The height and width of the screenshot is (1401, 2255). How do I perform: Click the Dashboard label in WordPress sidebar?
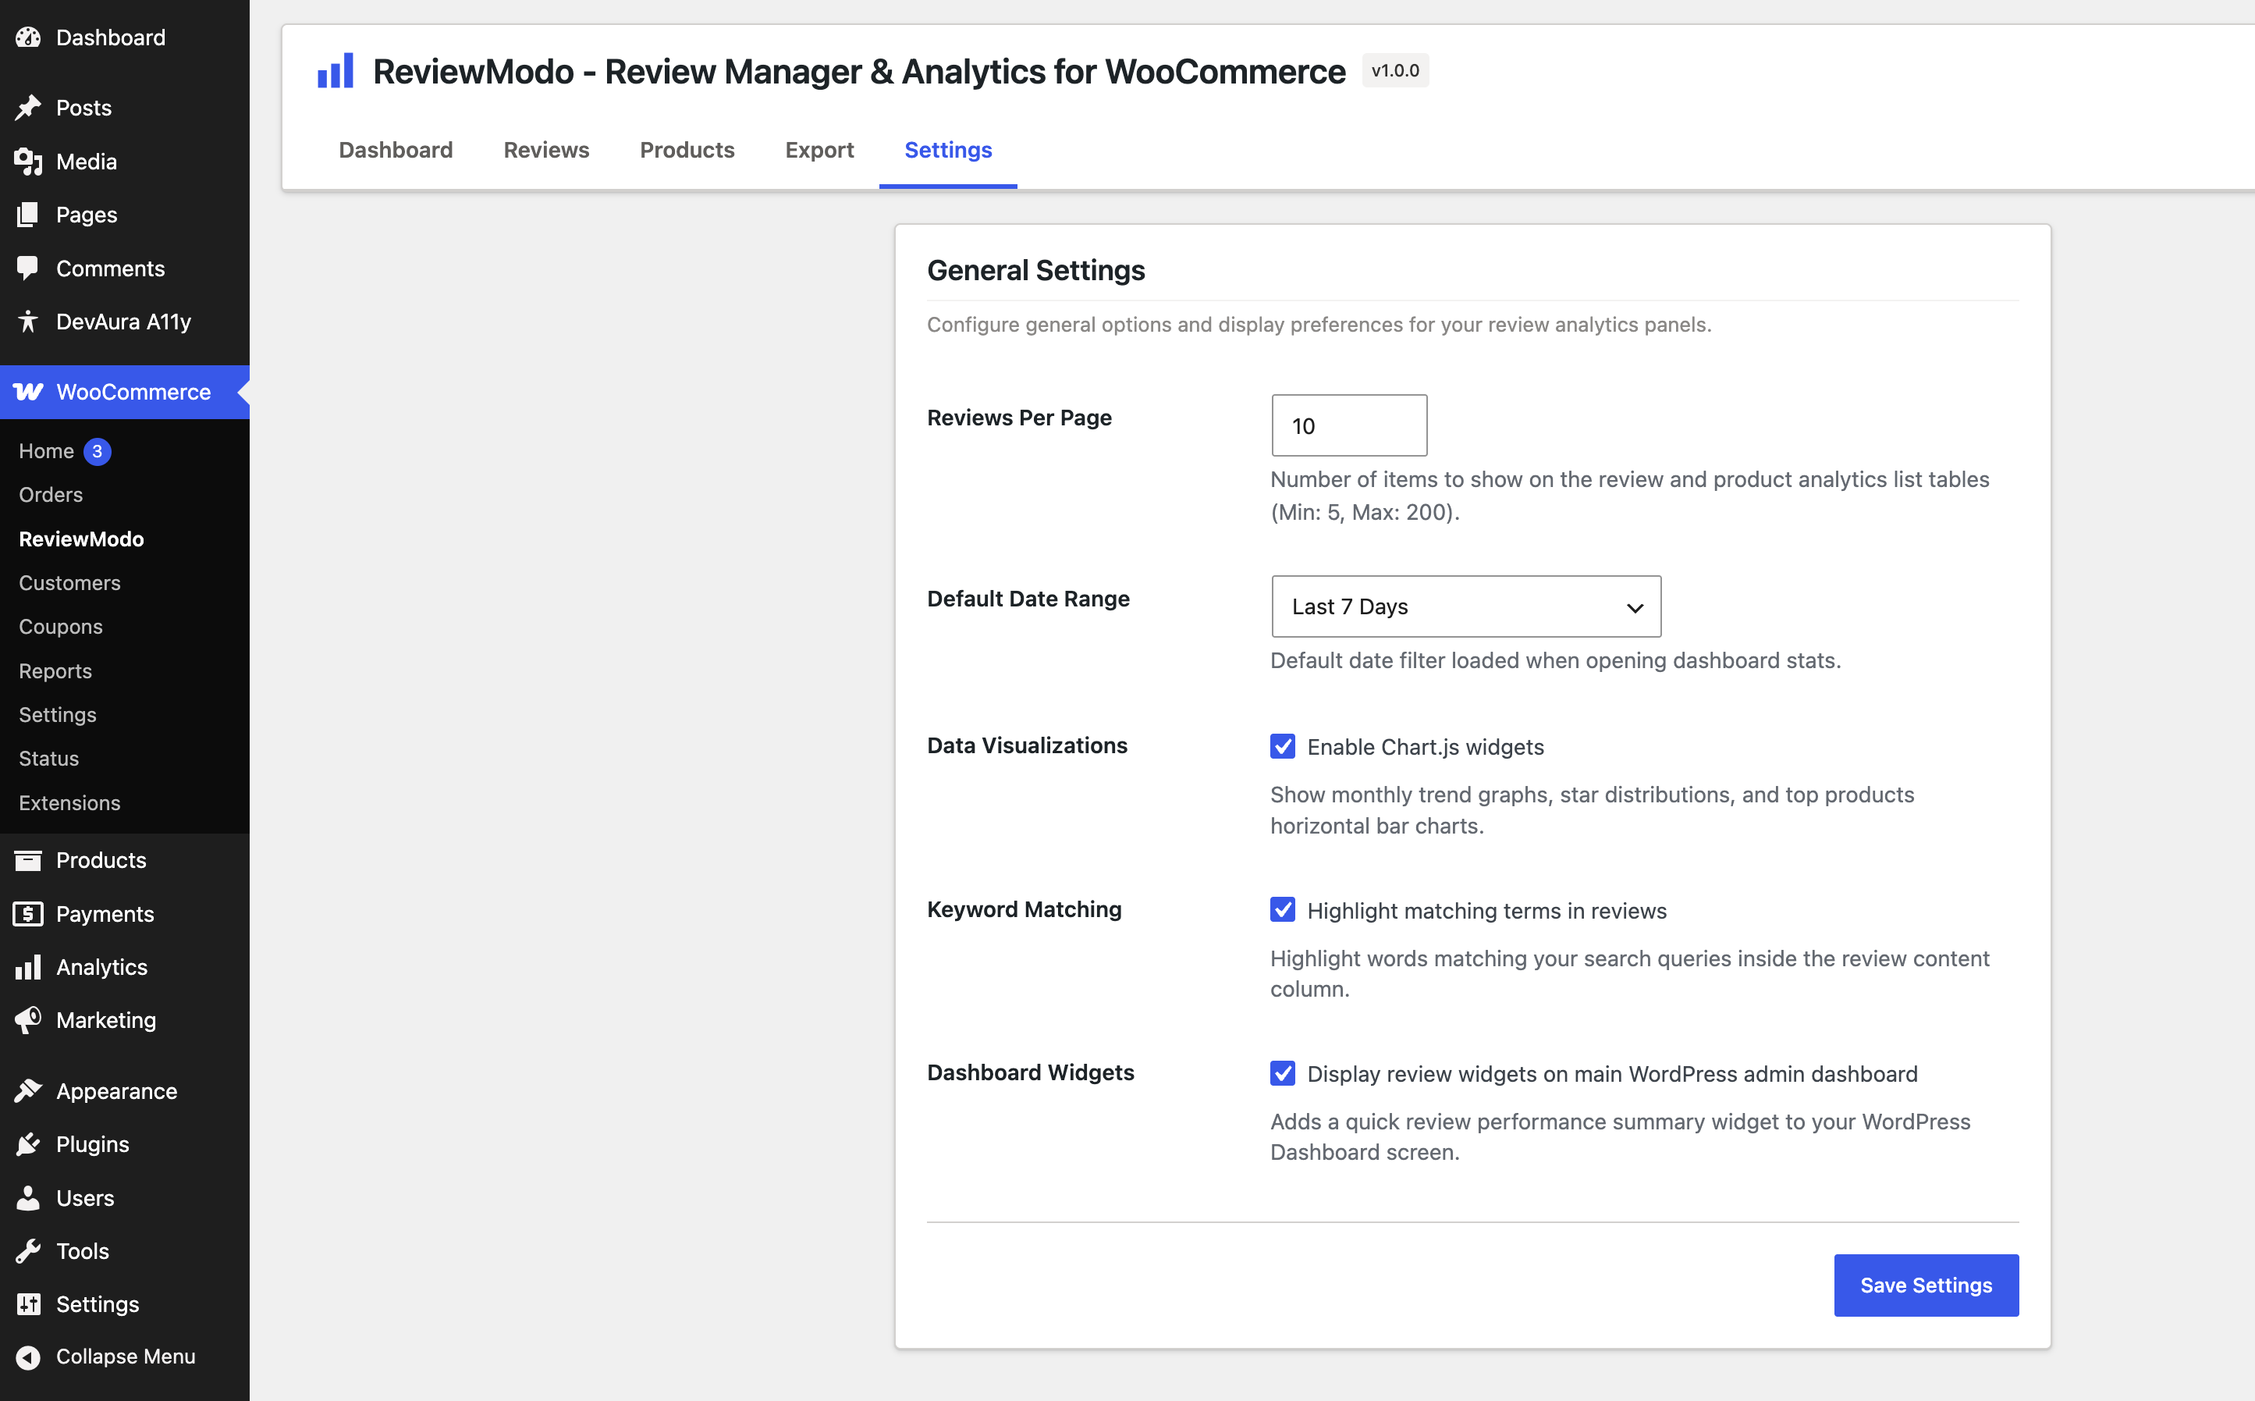click(x=111, y=37)
